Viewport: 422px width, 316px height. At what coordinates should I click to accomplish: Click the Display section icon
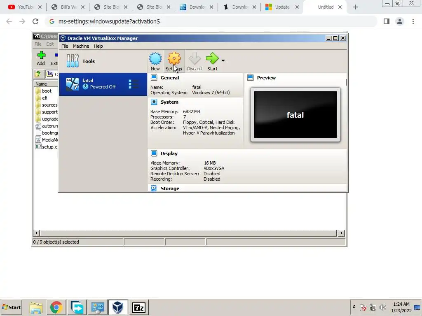[x=154, y=153]
